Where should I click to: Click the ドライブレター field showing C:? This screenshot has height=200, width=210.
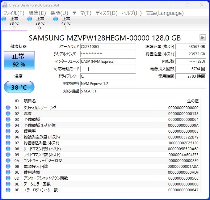(x=108, y=76)
